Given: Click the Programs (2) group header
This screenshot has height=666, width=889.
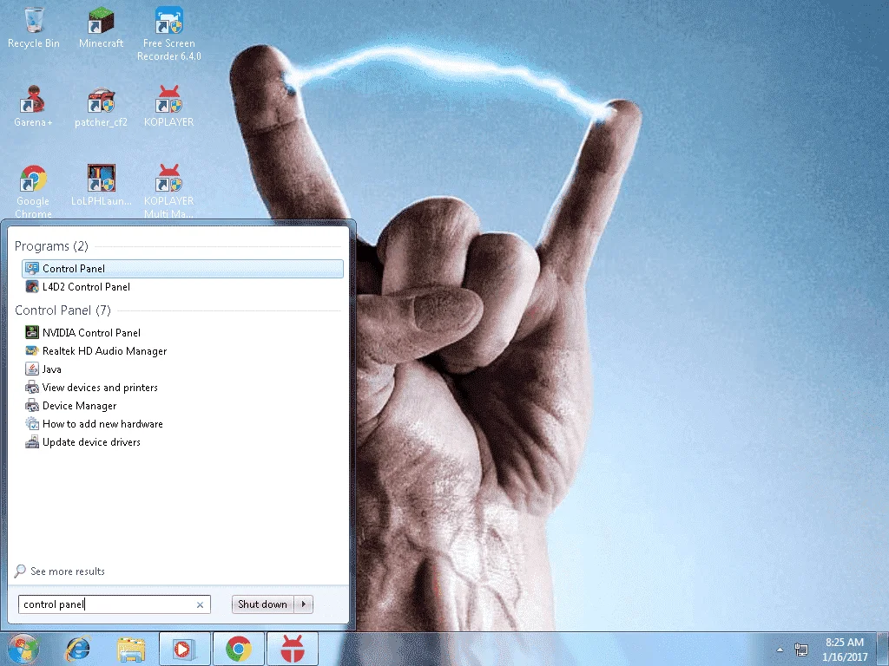Looking at the screenshot, I should click(x=51, y=245).
